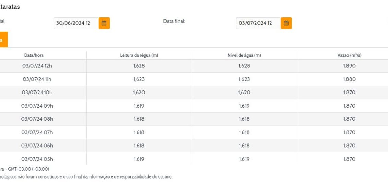Click the Leitura da régua (m) header
Image resolution: width=388 pixels, height=183 pixels.
pos(139,55)
